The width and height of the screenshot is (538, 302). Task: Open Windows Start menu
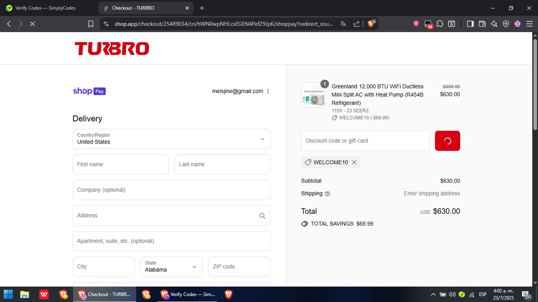tap(8, 294)
